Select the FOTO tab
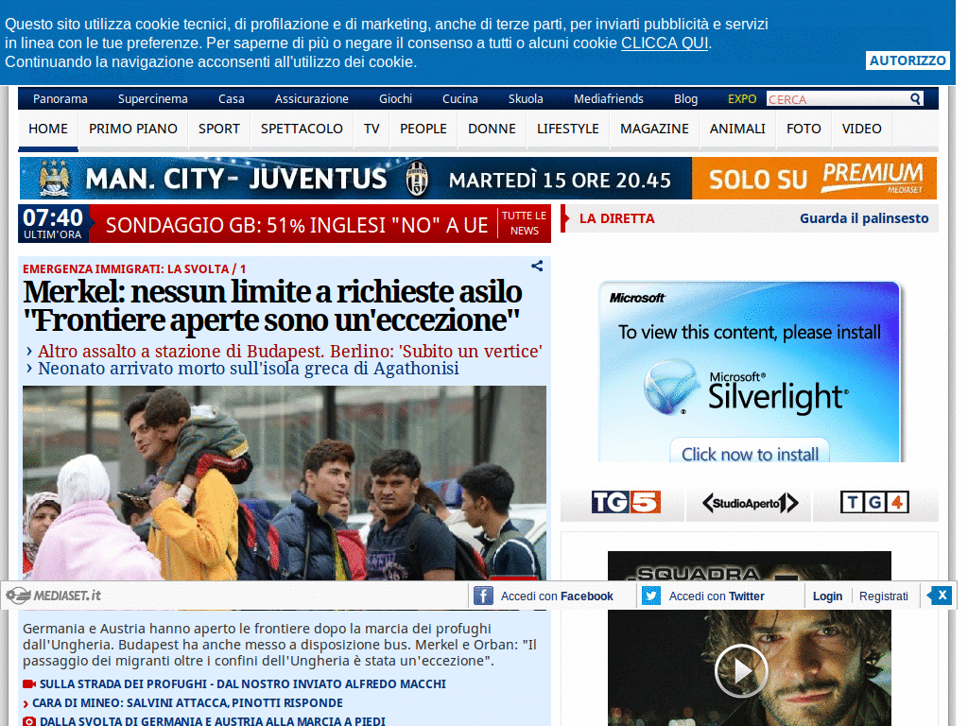968x726 pixels. pyautogui.click(x=804, y=129)
